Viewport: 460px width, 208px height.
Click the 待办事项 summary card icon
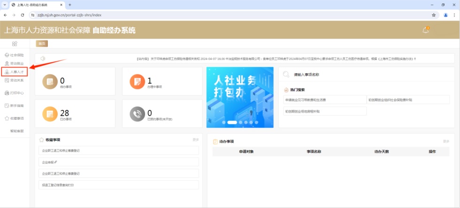click(49, 82)
